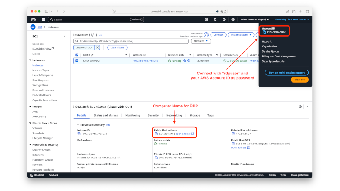Open the United States (N. Virginia) region selector
Viewport: 340px width, 191px height.
(x=255, y=20)
